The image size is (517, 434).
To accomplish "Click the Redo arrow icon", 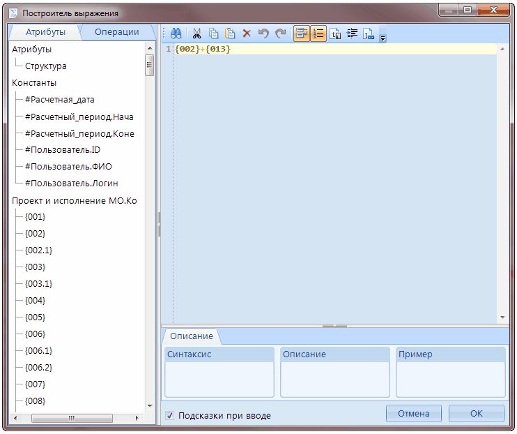I will point(280,33).
